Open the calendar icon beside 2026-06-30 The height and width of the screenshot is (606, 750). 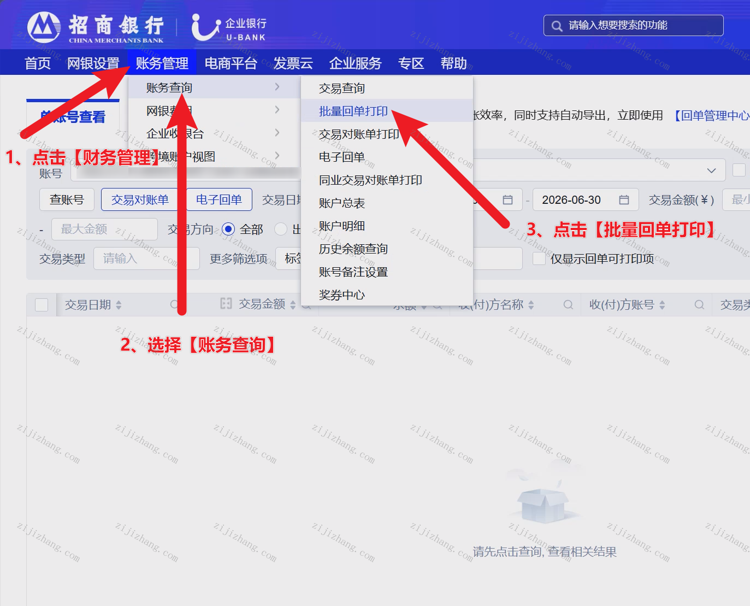(x=624, y=200)
